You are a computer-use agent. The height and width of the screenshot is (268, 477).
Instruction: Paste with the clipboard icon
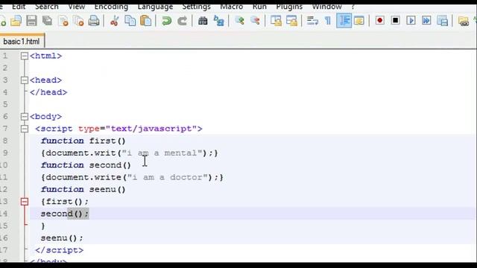(x=146, y=21)
